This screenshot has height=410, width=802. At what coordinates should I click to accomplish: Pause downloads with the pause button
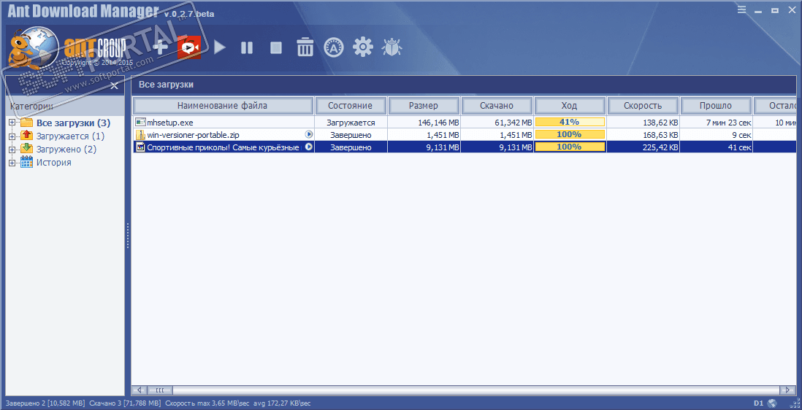(247, 48)
